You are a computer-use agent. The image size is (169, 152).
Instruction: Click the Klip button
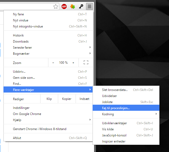tap(49, 99)
